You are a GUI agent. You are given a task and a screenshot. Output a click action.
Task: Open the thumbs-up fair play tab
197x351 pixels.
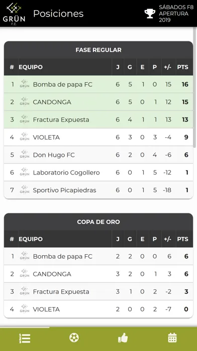pos(123,337)
